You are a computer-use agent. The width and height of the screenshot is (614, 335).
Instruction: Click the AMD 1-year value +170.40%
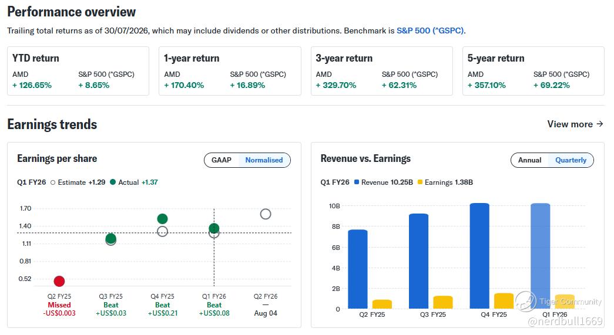tap(184, 85)
